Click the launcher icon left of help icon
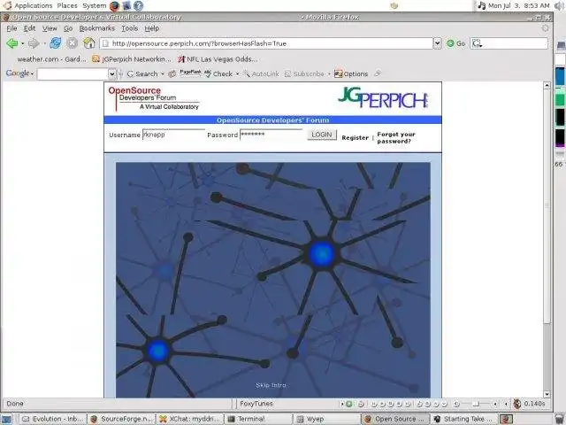Viewport: 566px width, 425px height. [126, 5]
